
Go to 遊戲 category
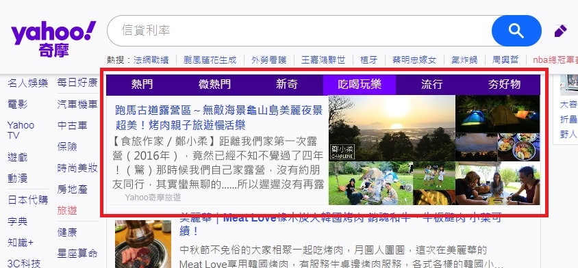17,157
